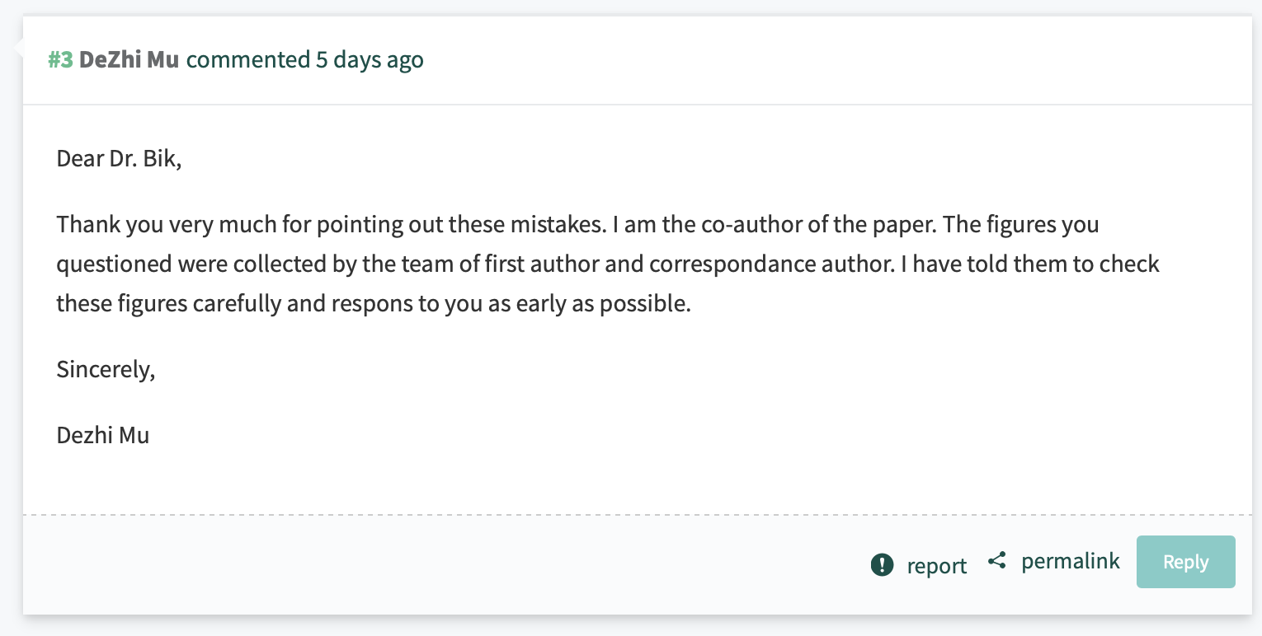
Task: Select the #3 comment number link
Action: tap(60, 59)
